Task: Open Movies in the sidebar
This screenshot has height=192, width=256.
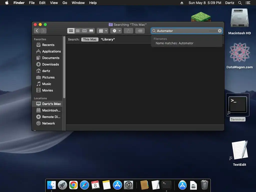Action: coord(47,90)
